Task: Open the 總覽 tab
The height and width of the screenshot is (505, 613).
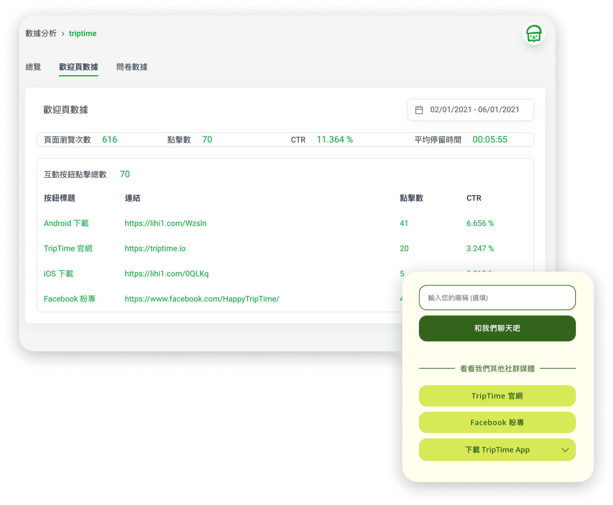Action: [x=33, y=67]
